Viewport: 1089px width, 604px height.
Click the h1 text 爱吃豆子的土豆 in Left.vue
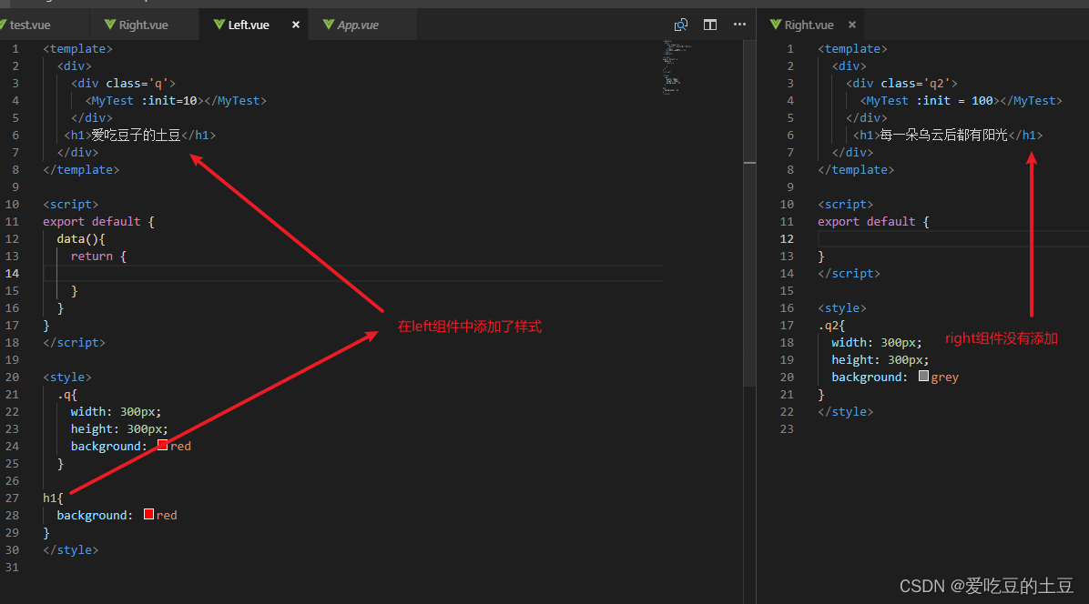click(137, 136)
